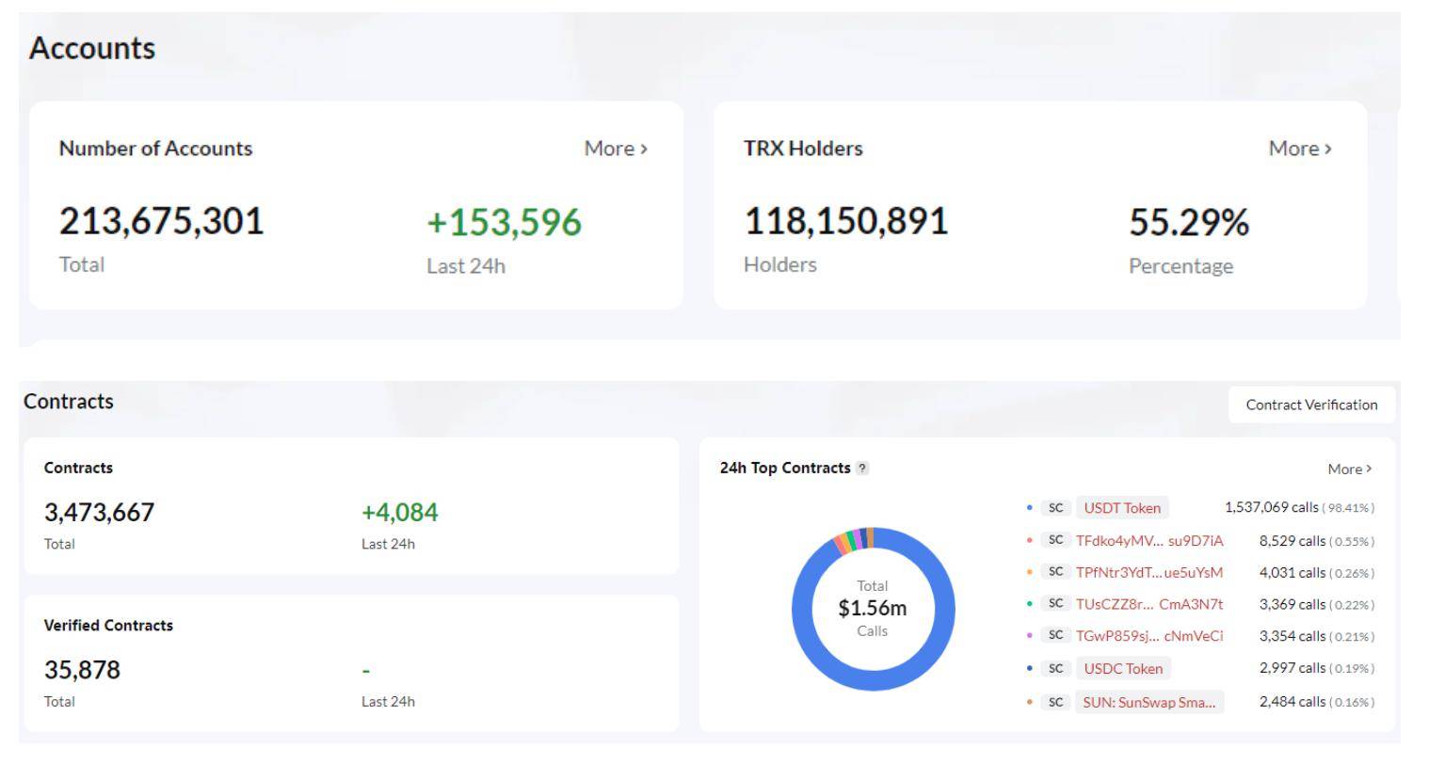The width and height of the screenshot is (1429, 764).
Task: Click the help icon beside 24h Top Contracts
Action: pyautogui.click(x=863, y=469)
